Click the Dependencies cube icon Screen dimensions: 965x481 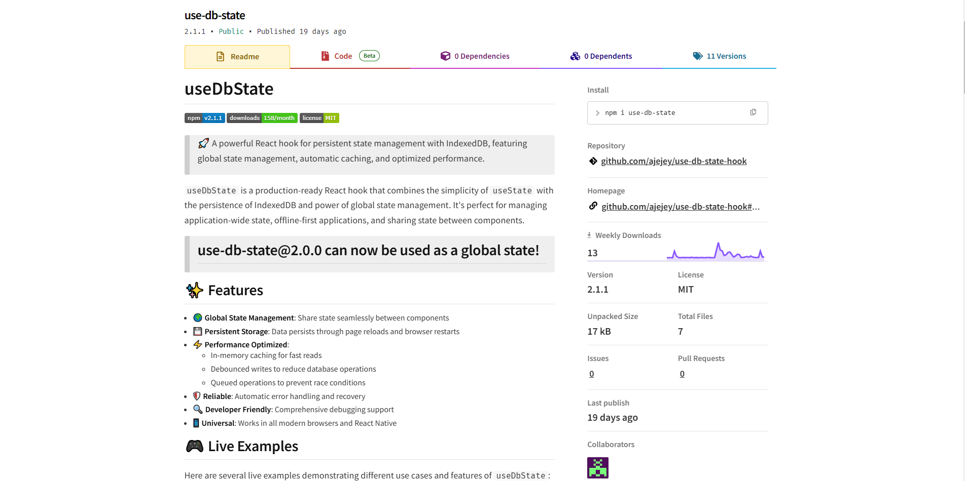pyautogui.click(x=445, y=56)
